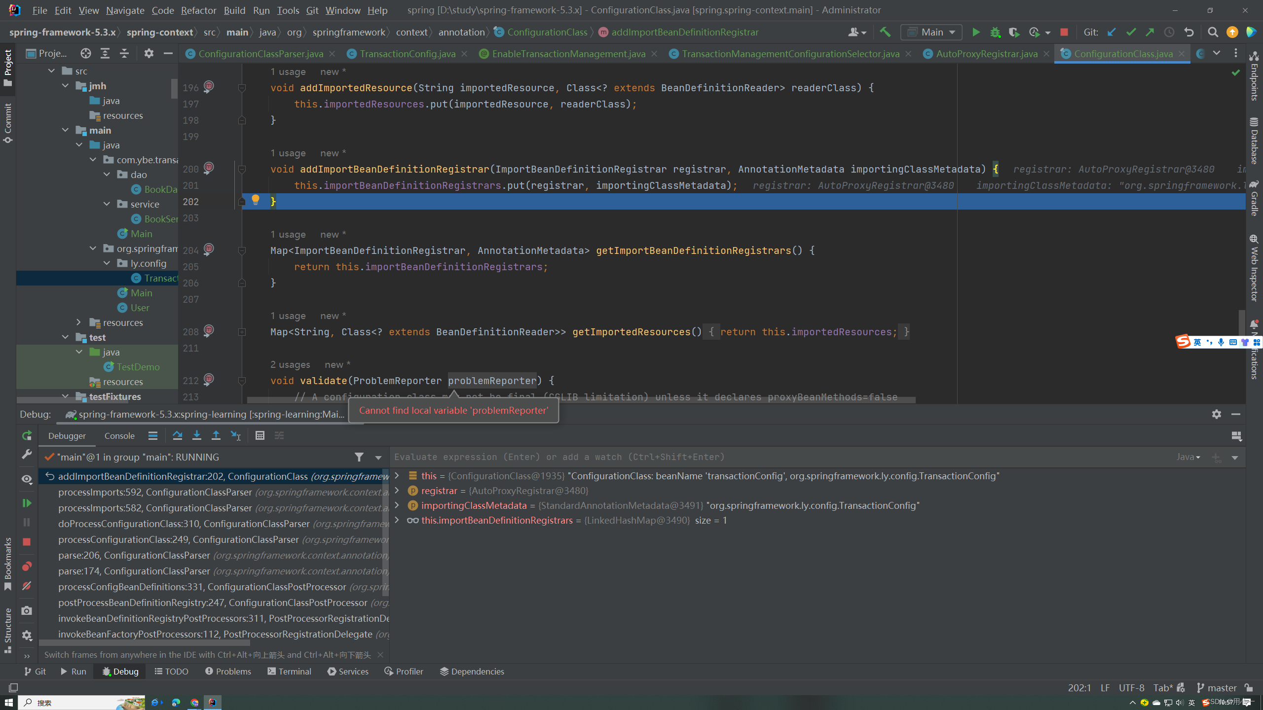The image size is (1263, 710).
Task: Expand 'registrar' variable node
Action: pyautogui.click(x=397, y=491)
